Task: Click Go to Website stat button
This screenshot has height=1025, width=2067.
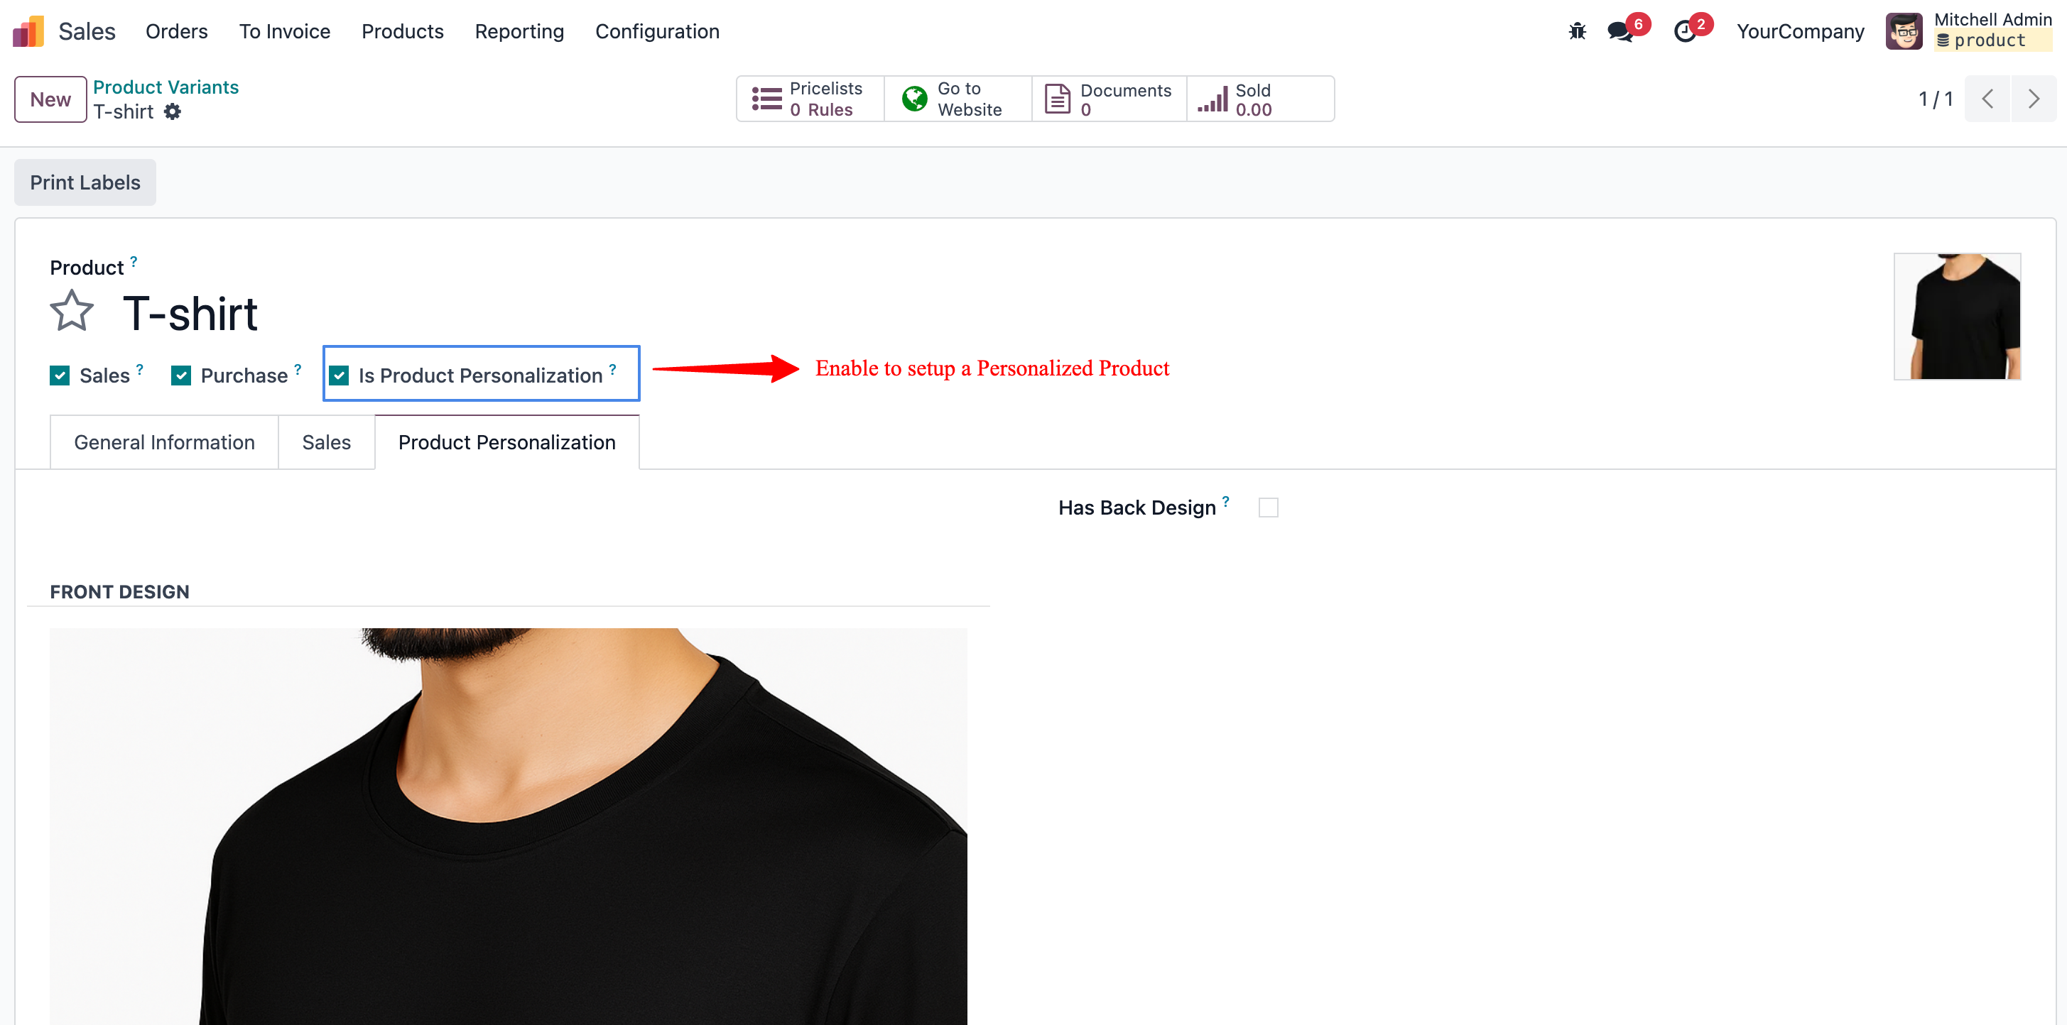Action: tap(958, 99)
